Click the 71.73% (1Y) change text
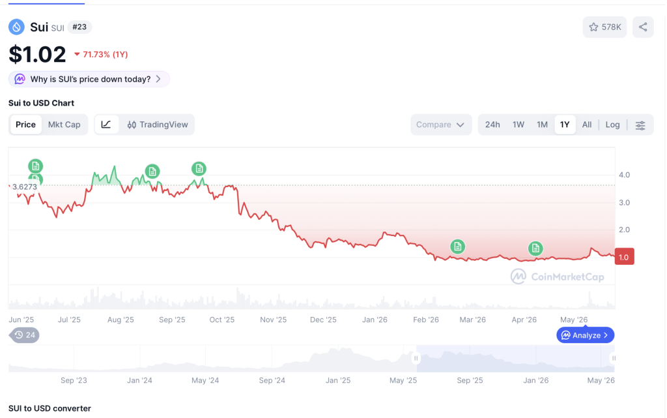667x418 pixels. click(105, 55)
